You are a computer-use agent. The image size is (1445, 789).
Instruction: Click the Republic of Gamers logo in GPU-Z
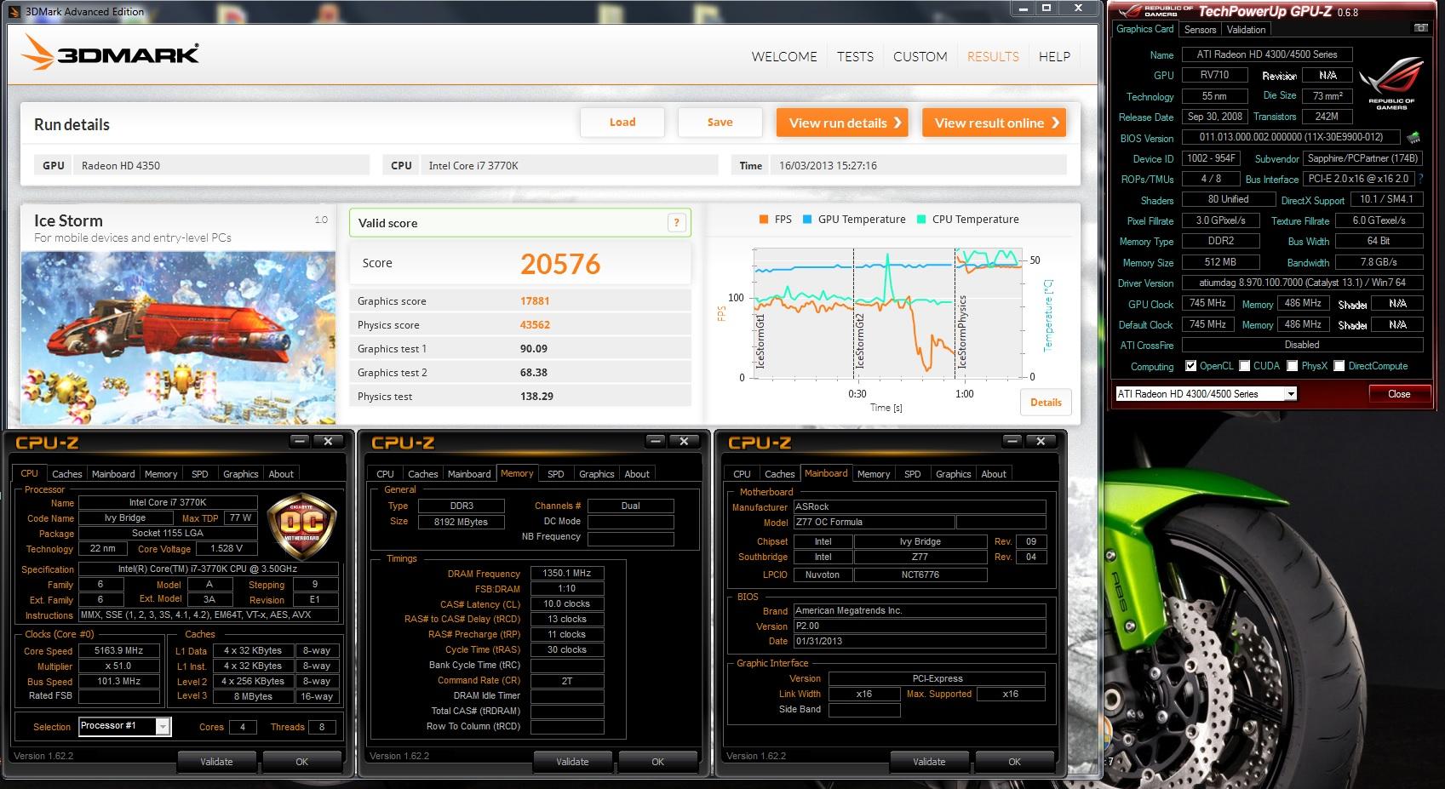(1391, 83)
